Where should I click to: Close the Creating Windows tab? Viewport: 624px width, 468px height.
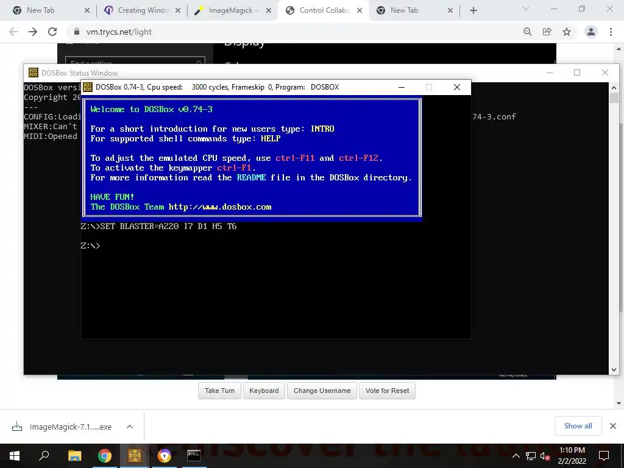[x=178, y=10]
